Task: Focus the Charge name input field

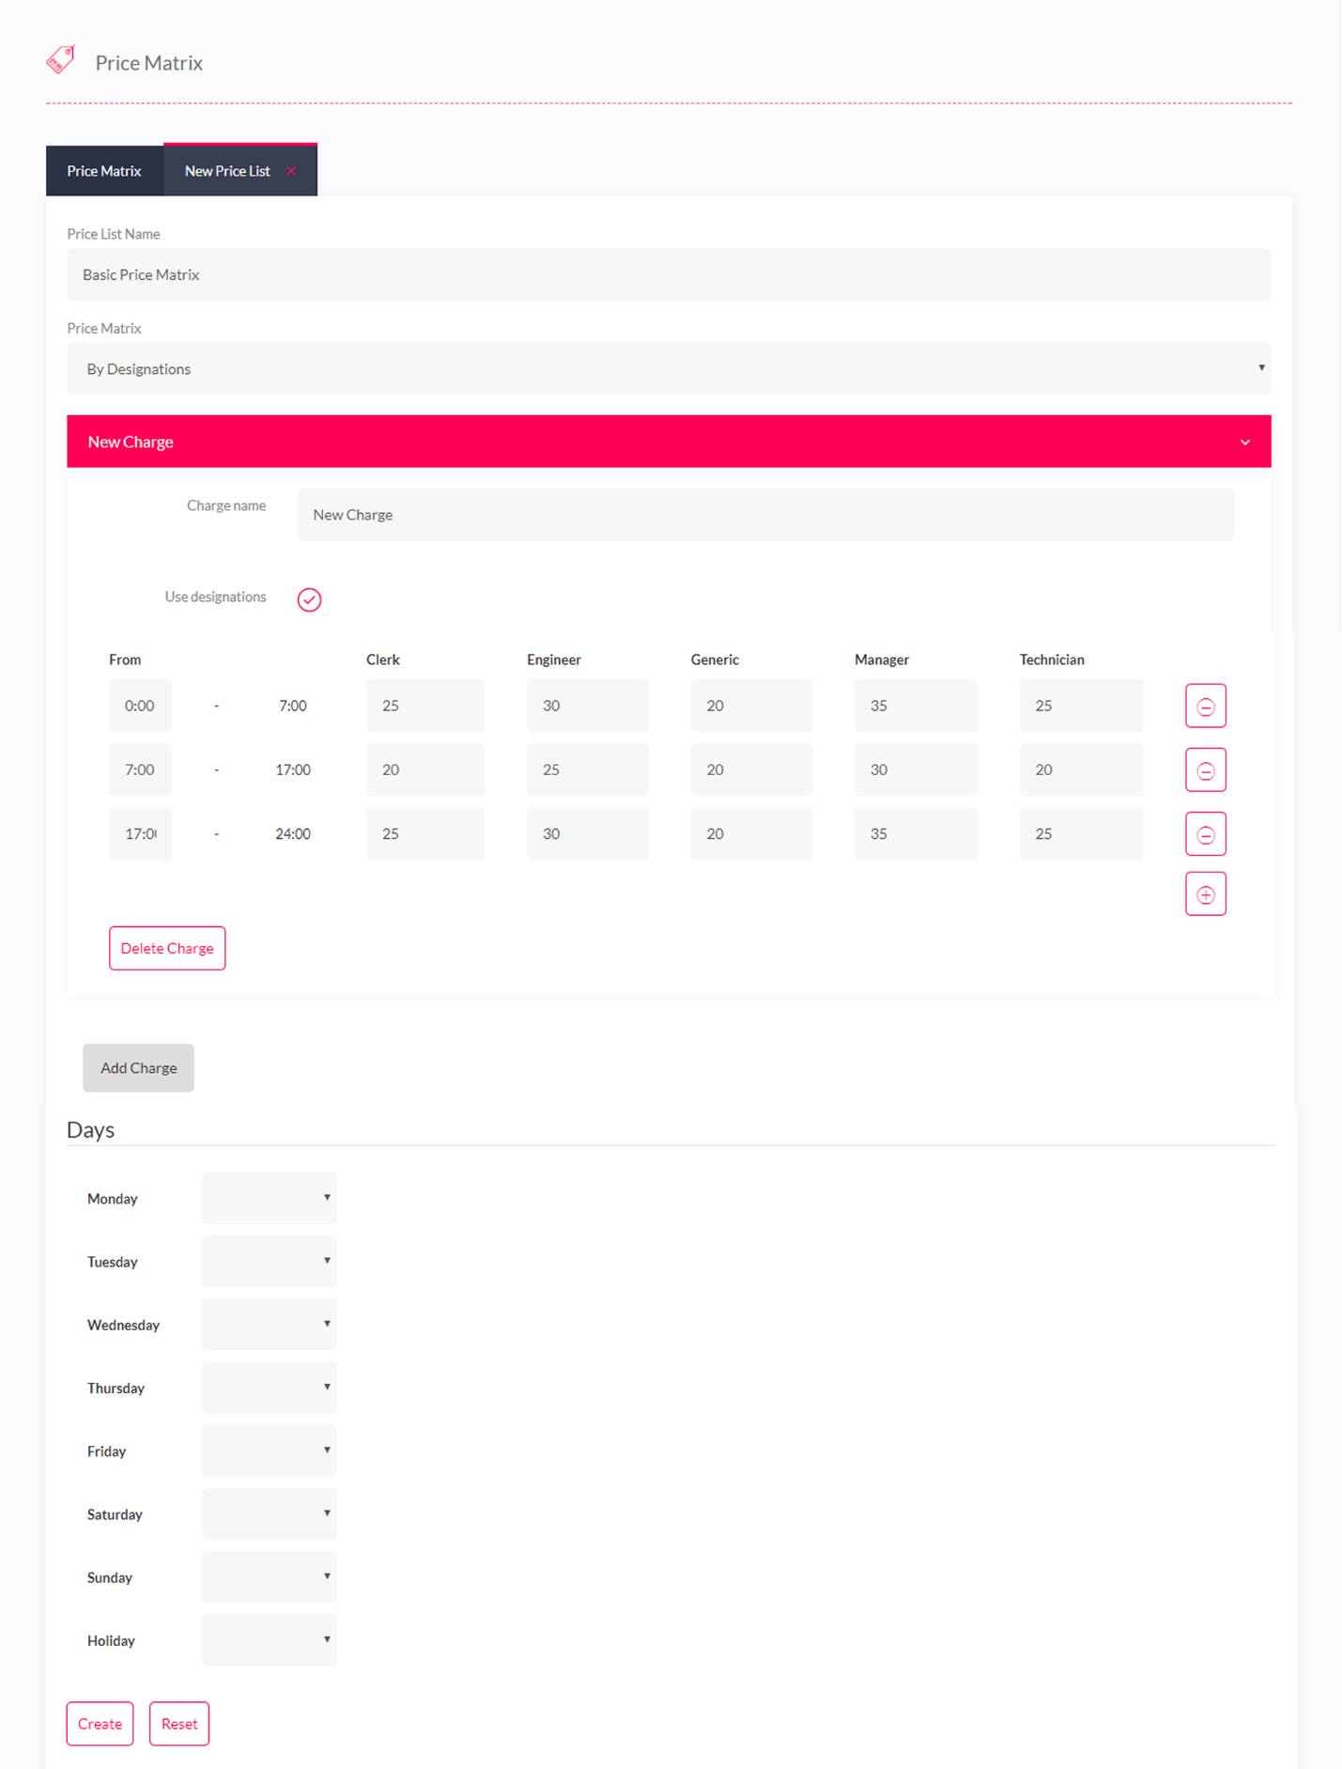Action: point(765,515)
